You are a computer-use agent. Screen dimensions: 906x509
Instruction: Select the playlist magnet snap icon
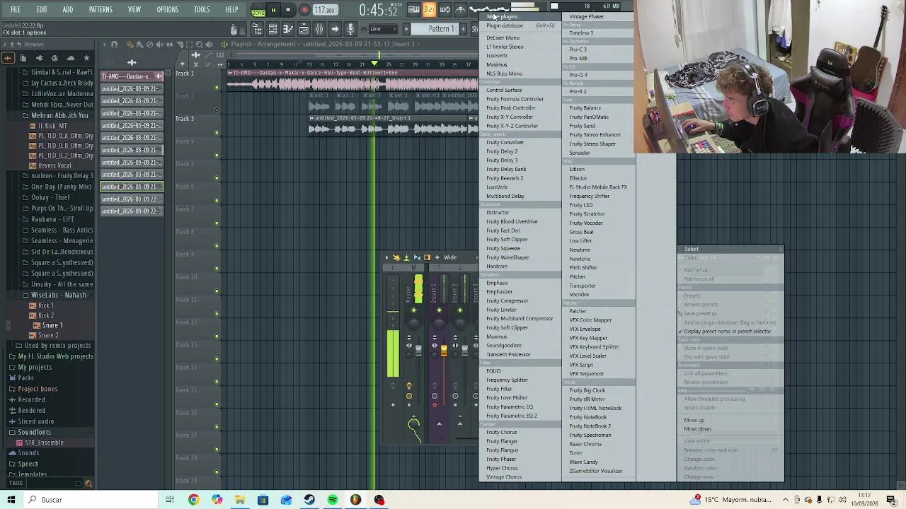point(114,45)
